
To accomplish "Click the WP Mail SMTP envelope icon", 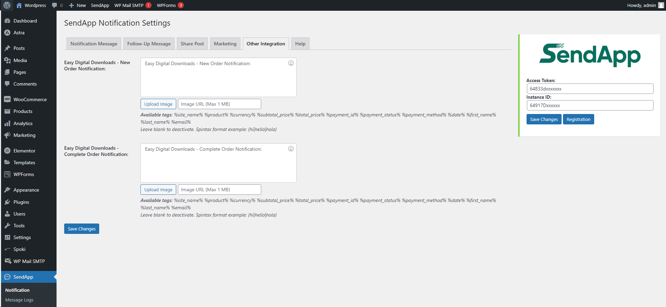I will tap(8, 261).
